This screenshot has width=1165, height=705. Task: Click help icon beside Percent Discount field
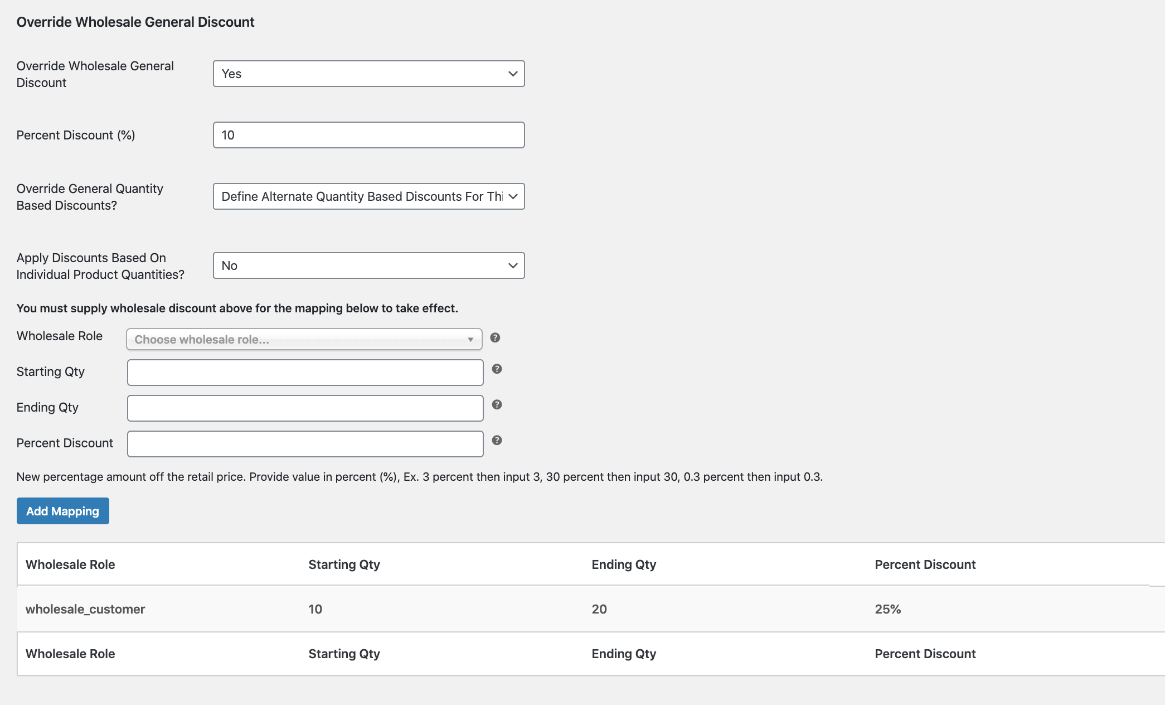[x=497, y=440]
